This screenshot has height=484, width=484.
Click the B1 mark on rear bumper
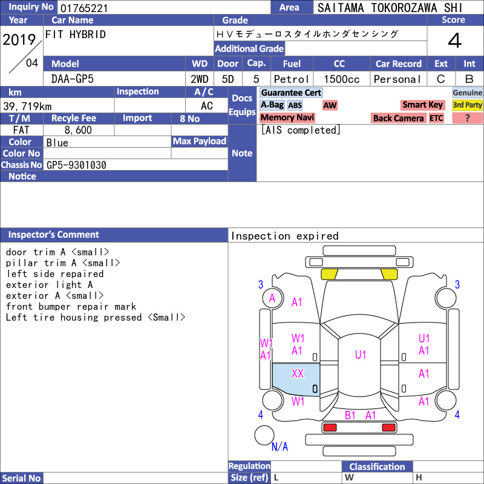350,415
